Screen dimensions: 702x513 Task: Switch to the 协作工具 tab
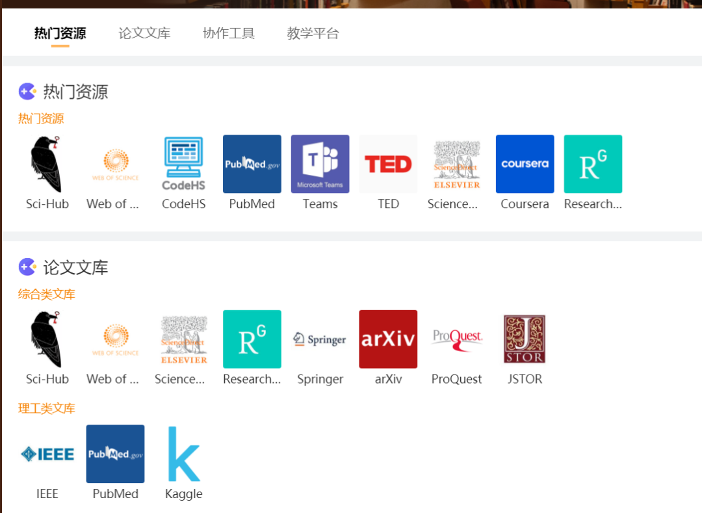pos(228,33)
